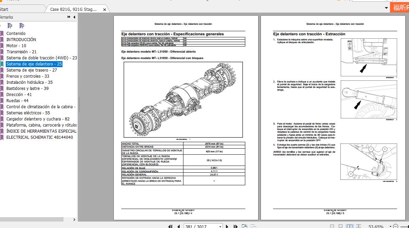Jump to the first page
The image size is (409, 228).
(170, 226)
